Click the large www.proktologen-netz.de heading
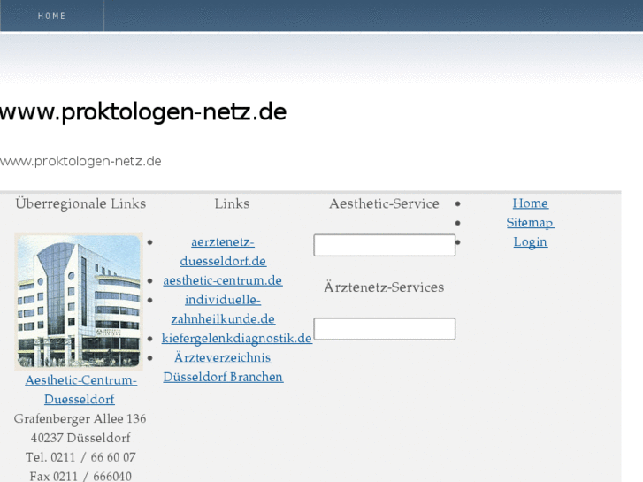Screen dimensions: 643x482 [x=143, y=112]
